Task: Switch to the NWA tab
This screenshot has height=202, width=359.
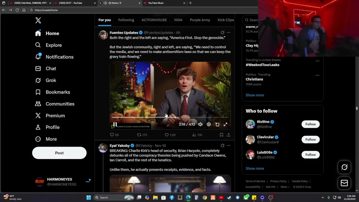Action: [178, 20]
